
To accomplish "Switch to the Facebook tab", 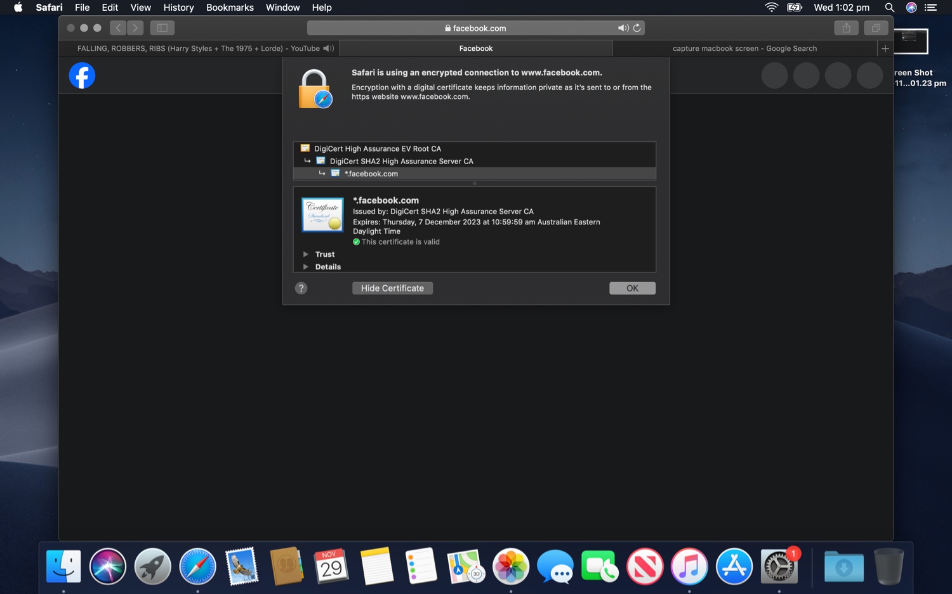I will point(476,48).
